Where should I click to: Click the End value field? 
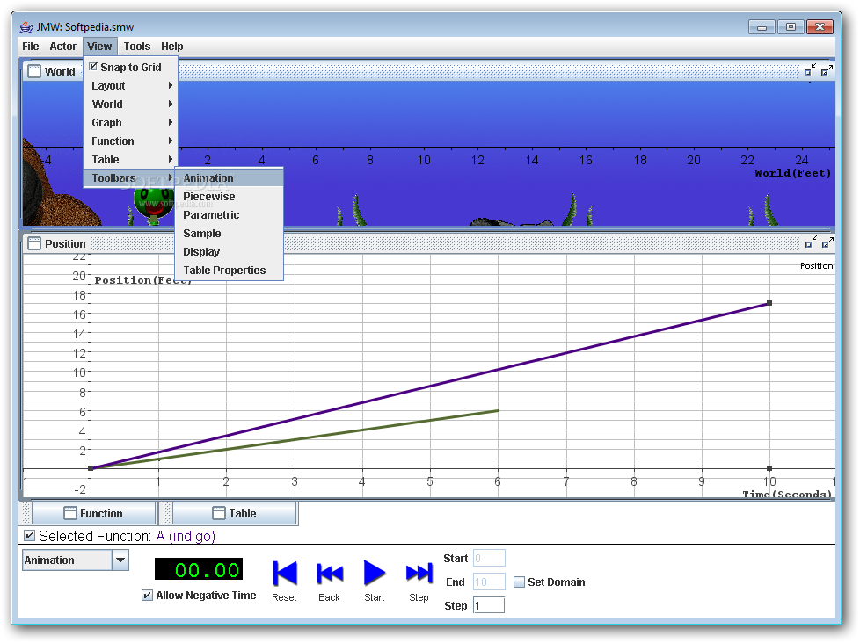click(489, 582)
